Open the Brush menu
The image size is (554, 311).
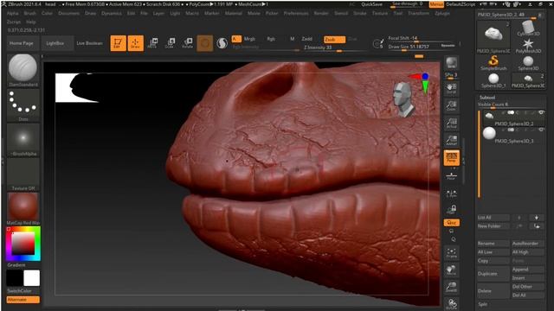[30, 13]
